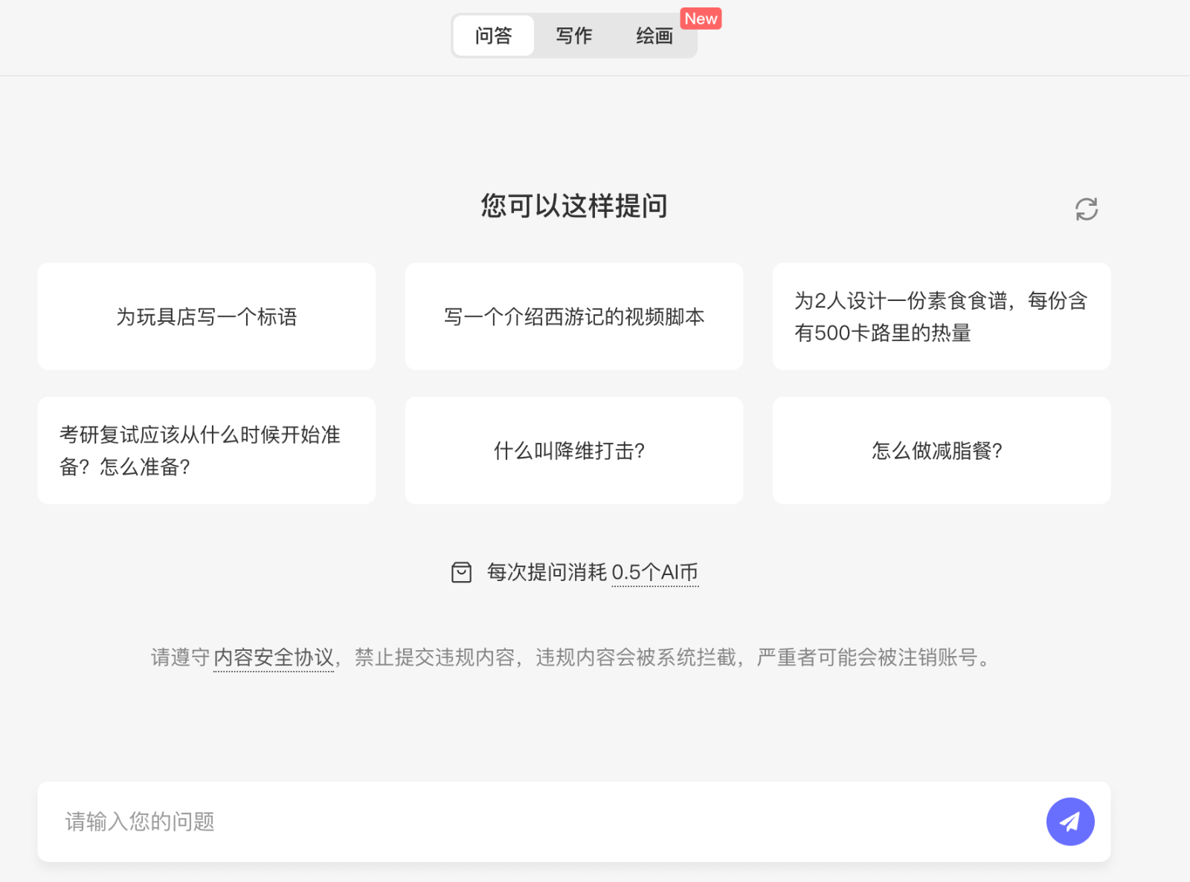Click the 请输入您的问题 input field
Screen dimensions: 1190x882
coord(521,821)
